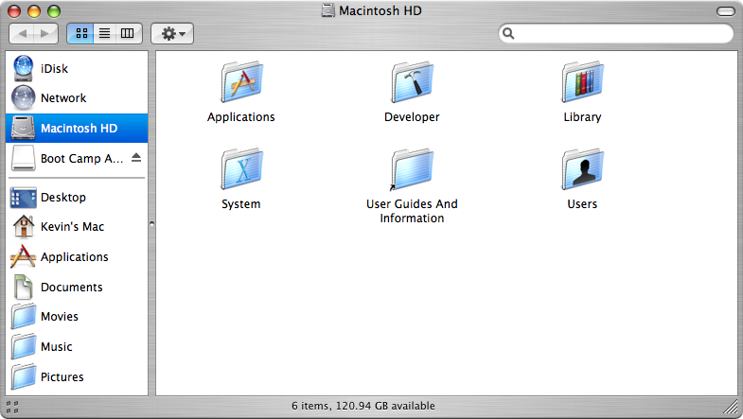Minimize the window with yellow button
This screenshot has height=419, width=743.
click(x=34, y=11)
